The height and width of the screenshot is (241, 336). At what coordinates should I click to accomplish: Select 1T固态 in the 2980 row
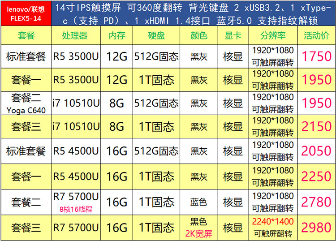156,228
